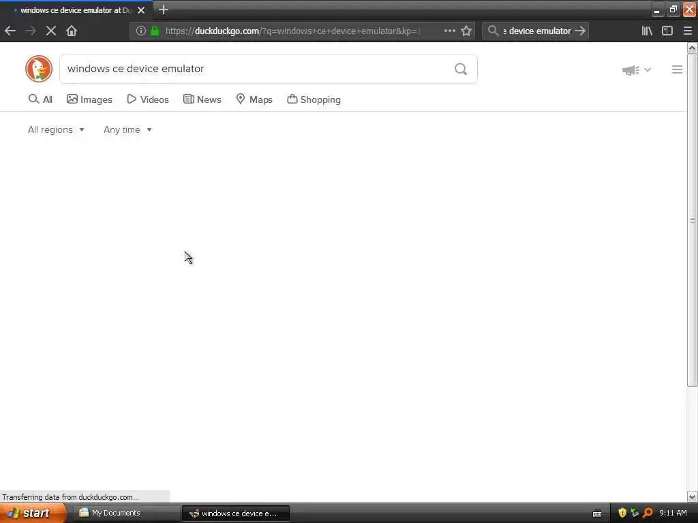Click the scrollbar down arrow
The width and height of the screenshot is (698, 523).
[692, 496]
